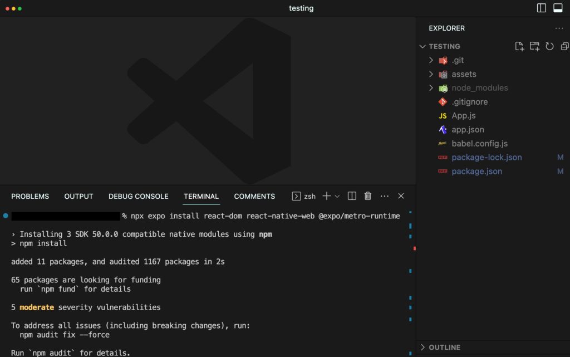570x357 pixels.
Task: Open Explorer more actions ellipsis
Action: (559, 28)
